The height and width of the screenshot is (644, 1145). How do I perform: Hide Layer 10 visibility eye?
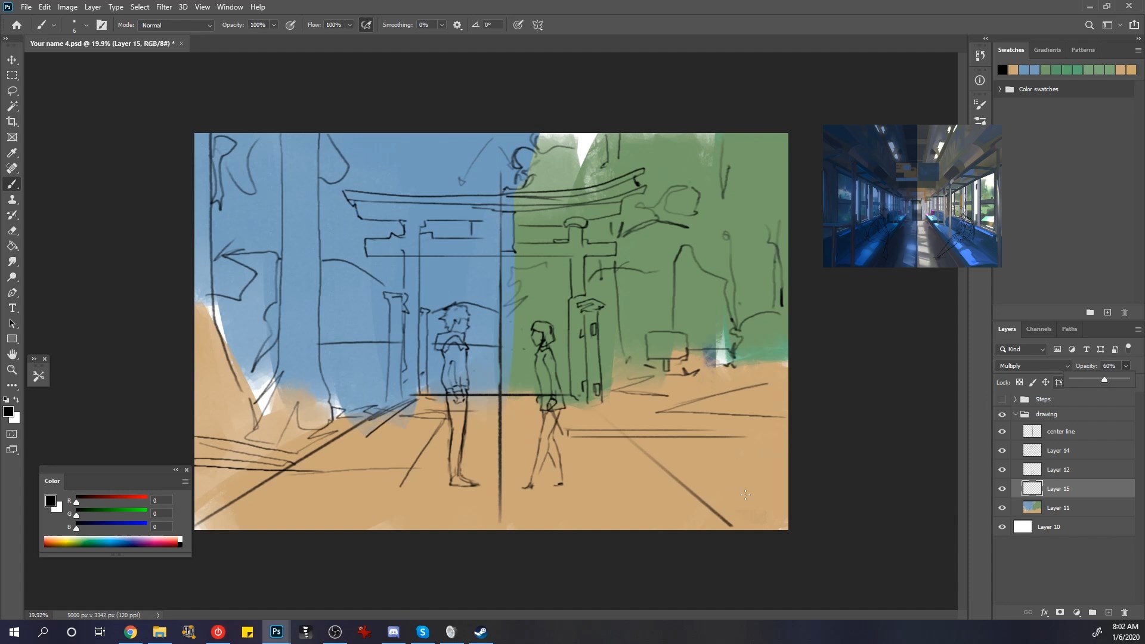coord(1002,527)
